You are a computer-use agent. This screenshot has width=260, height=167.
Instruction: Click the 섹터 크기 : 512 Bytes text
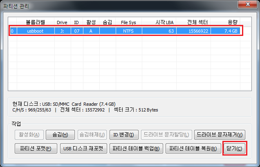click(x=136, y=110)
